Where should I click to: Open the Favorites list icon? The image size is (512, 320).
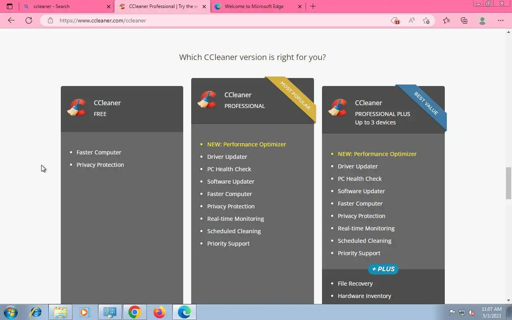click(446, 20)
